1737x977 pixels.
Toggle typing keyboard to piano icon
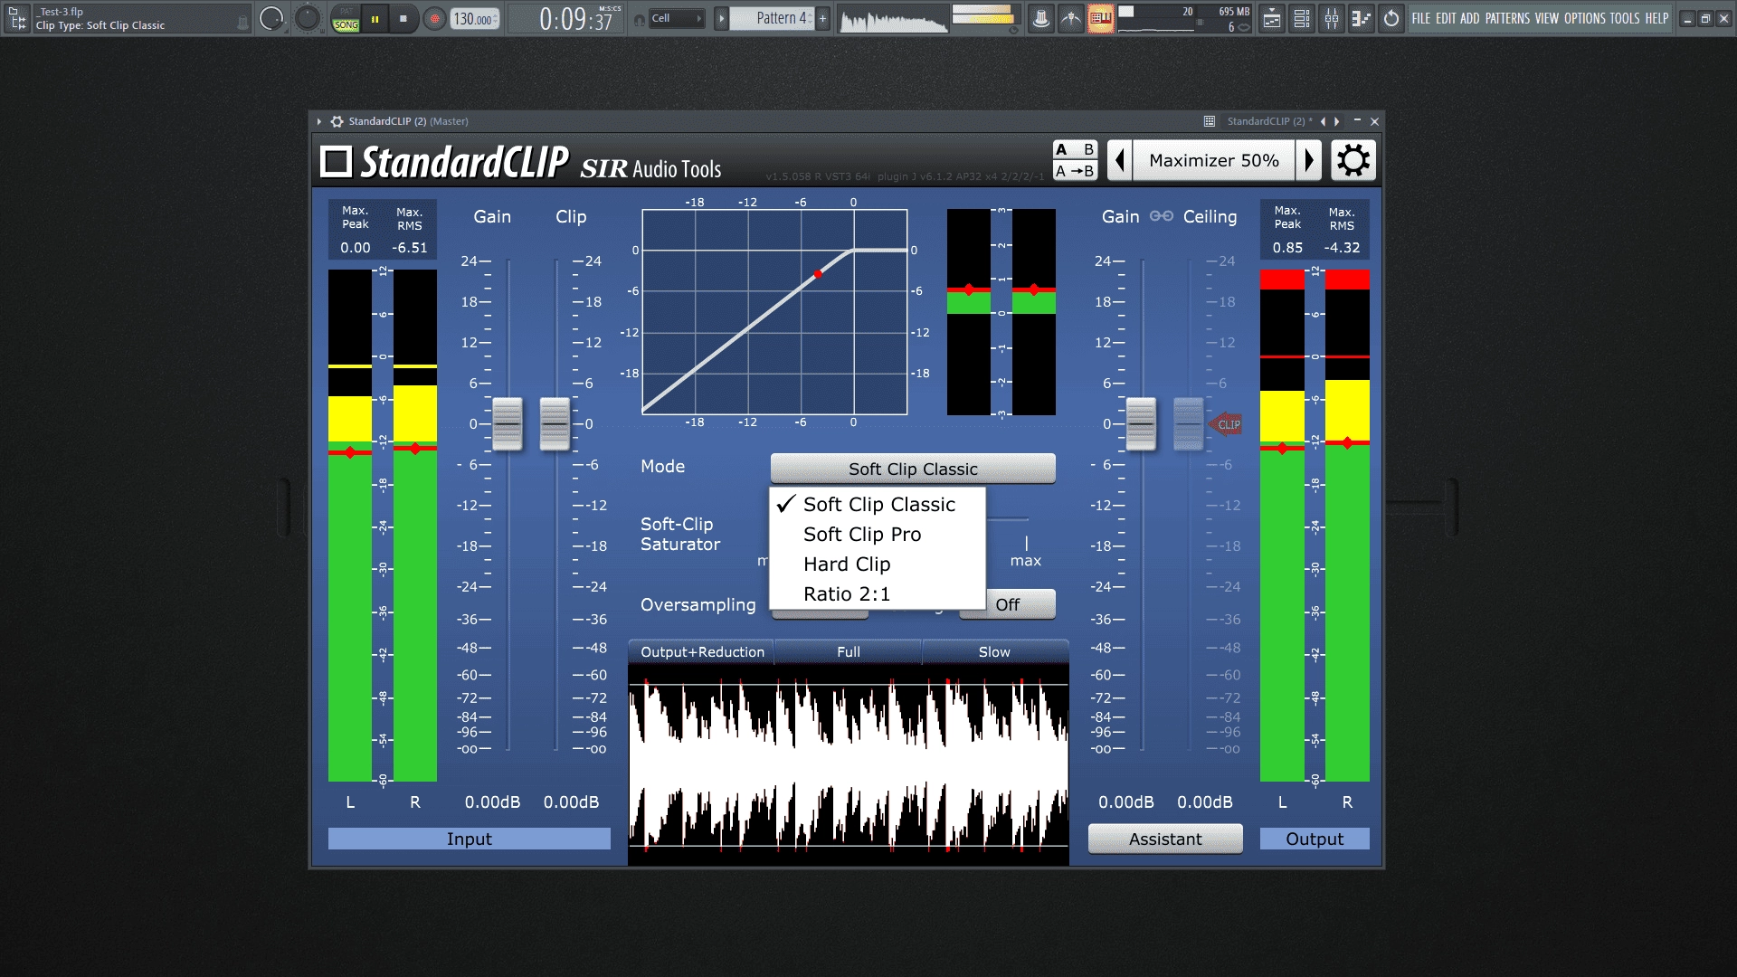[x=1101, y=18]
